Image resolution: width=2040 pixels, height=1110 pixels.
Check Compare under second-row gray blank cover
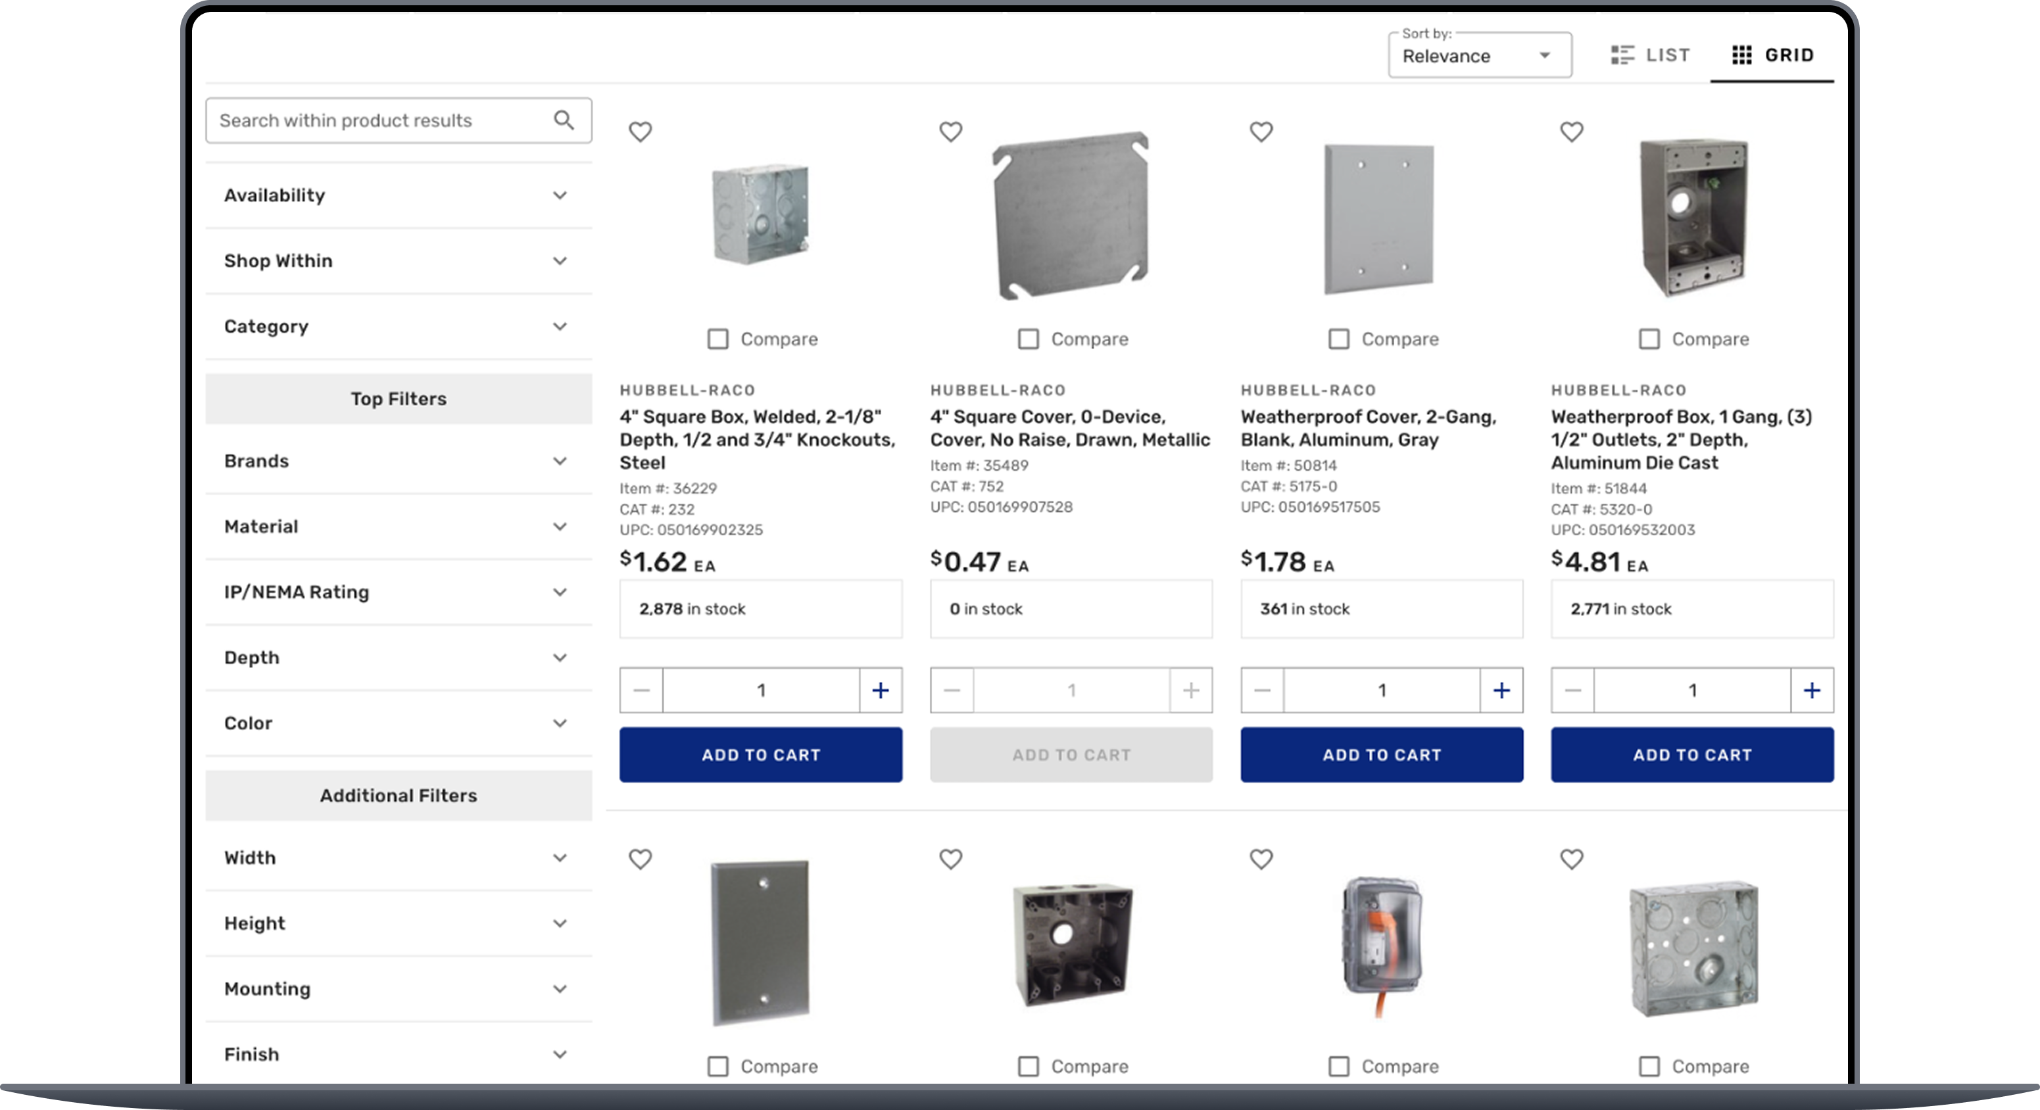click(x=717, y=1067)
